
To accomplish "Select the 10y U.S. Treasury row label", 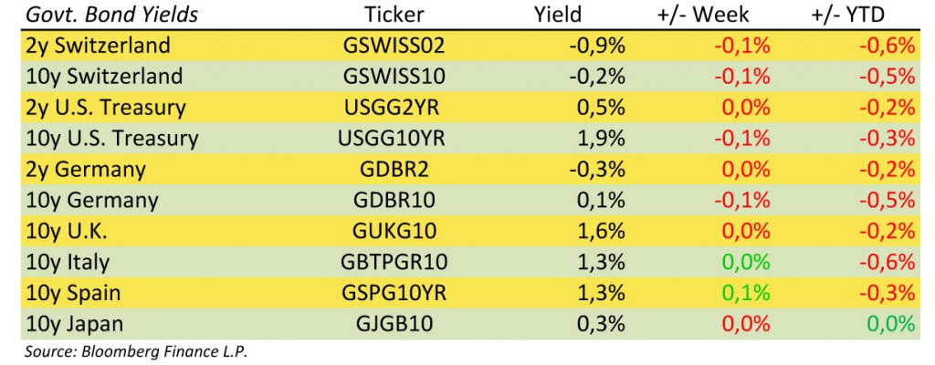I will coord(112,139).
